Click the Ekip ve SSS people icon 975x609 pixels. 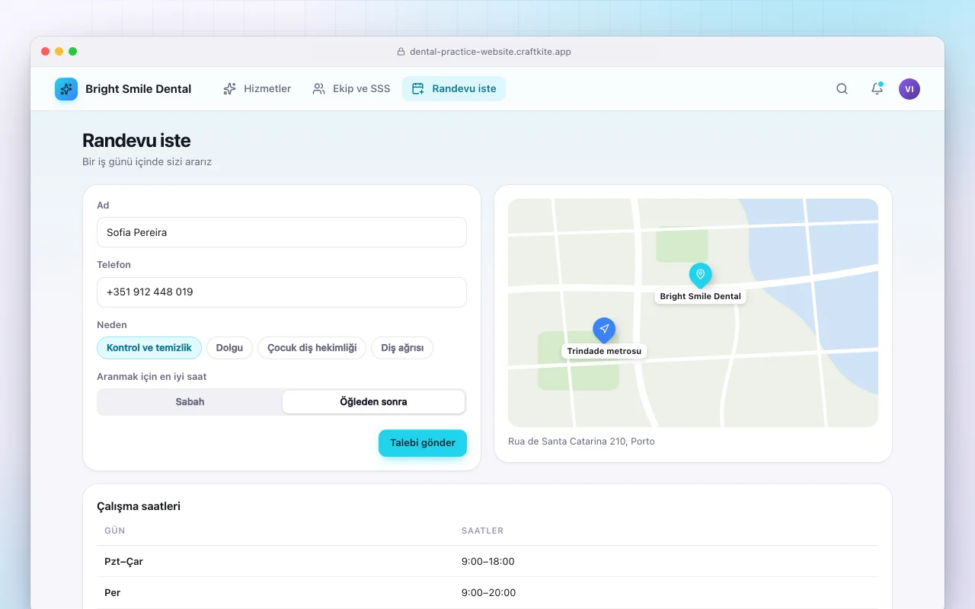point(318,89)
